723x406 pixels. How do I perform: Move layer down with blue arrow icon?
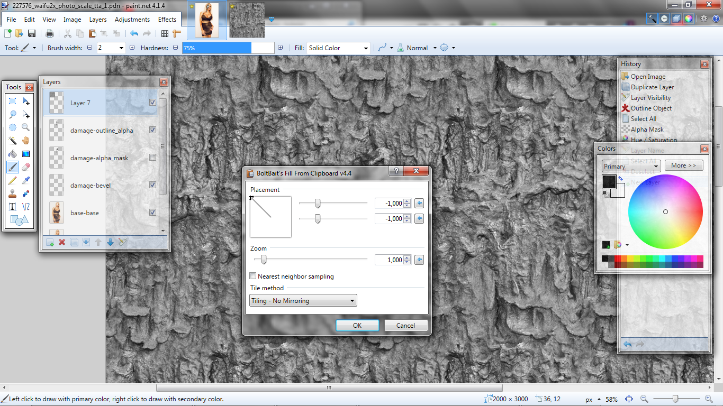coord(111,242)
